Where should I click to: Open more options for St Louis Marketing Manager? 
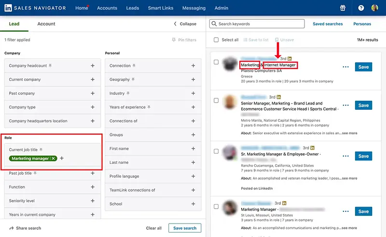(345, 211)
